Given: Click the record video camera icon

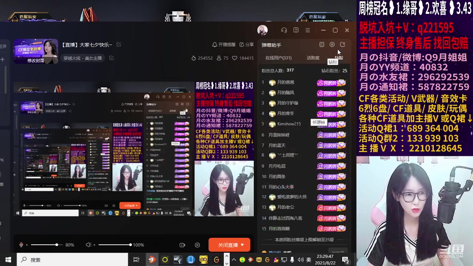Looking at the screenshot, I should click(182, 245).
